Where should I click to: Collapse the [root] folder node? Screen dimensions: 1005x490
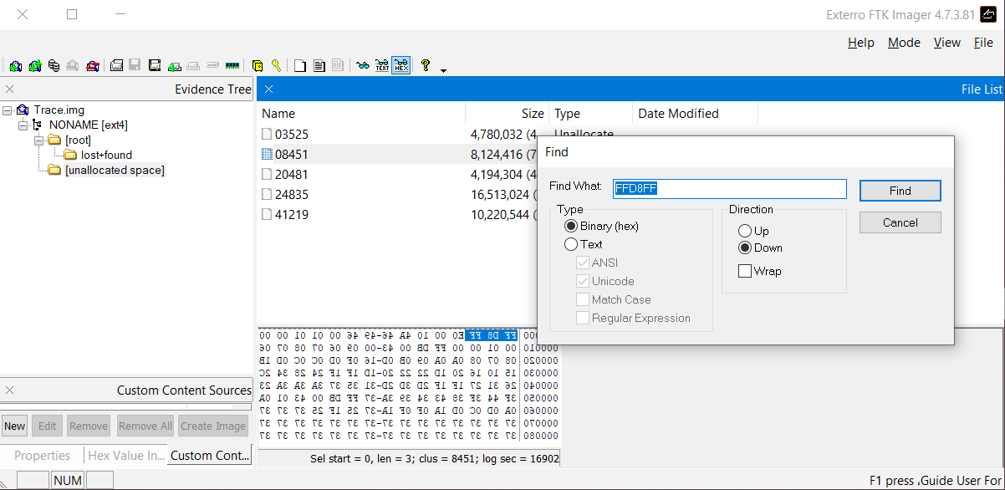point(38,140)
